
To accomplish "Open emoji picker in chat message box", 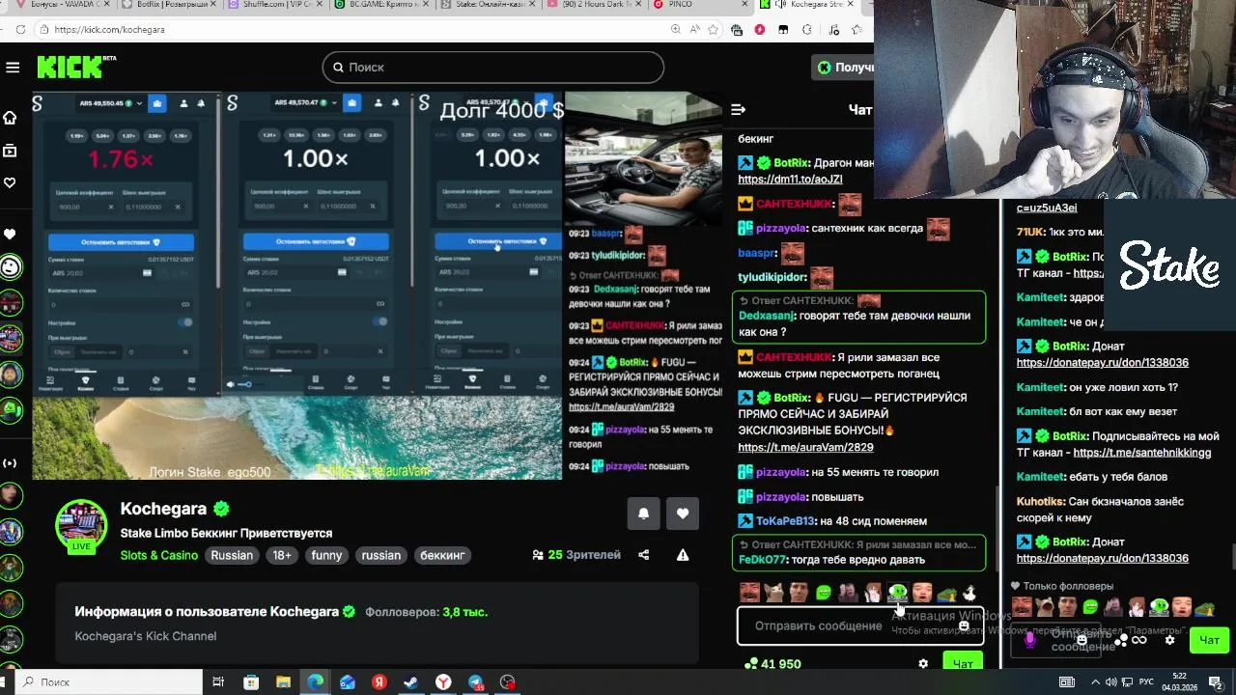I will point(964,625).
